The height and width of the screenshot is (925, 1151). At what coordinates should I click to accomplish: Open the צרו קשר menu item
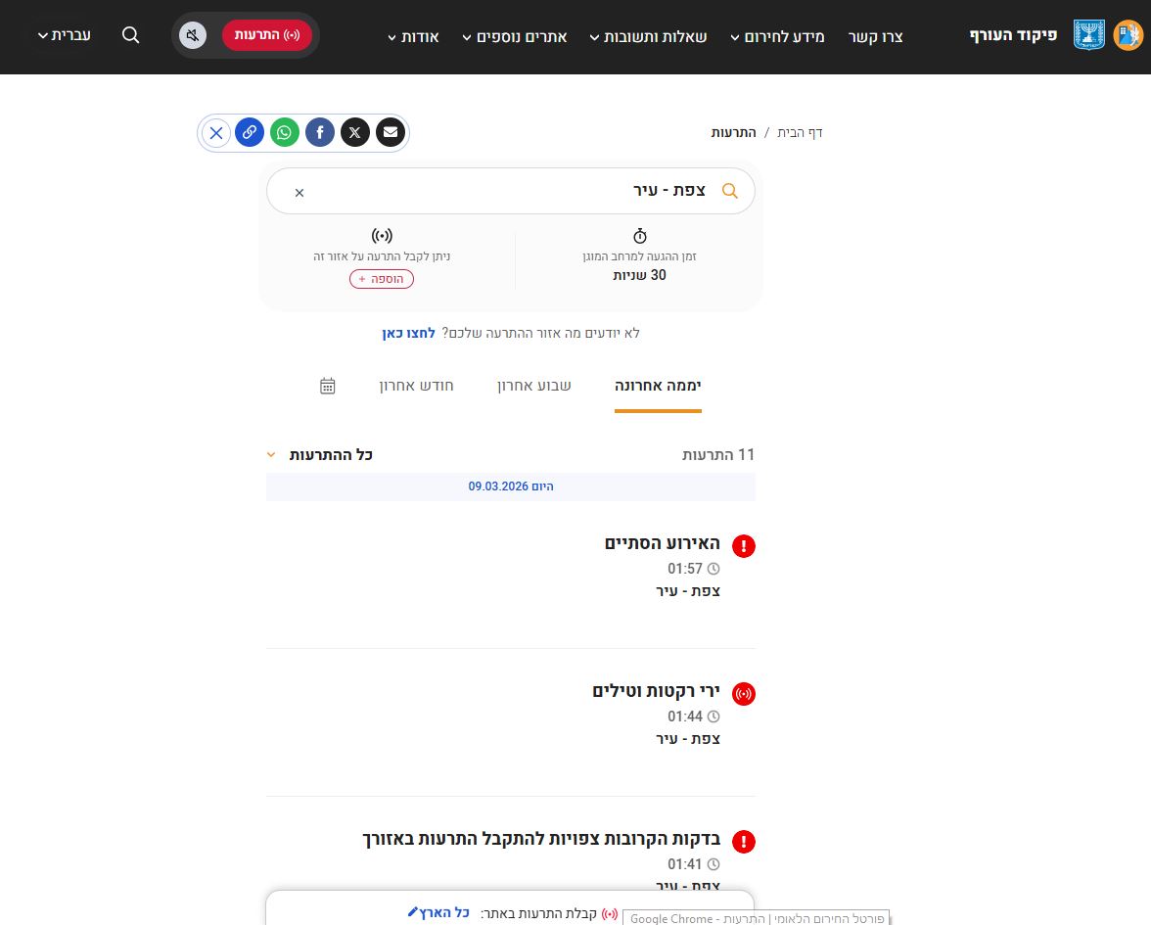coord(875,37)
